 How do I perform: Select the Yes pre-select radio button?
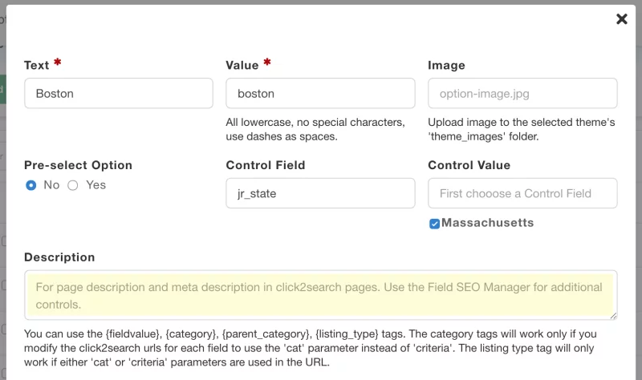[x=73, y=185]
